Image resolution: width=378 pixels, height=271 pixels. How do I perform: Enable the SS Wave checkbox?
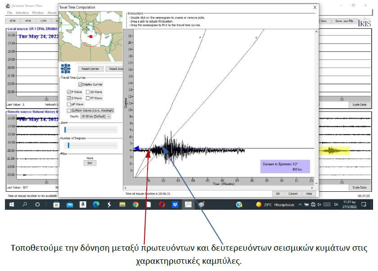tap(87, 92)
